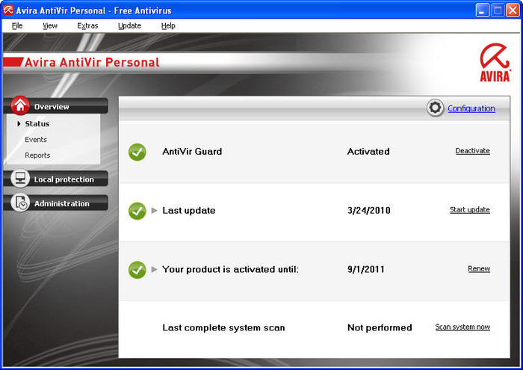Click the Configuration gear icon
Screen dimensions: 523x370
tap(435, 108)
